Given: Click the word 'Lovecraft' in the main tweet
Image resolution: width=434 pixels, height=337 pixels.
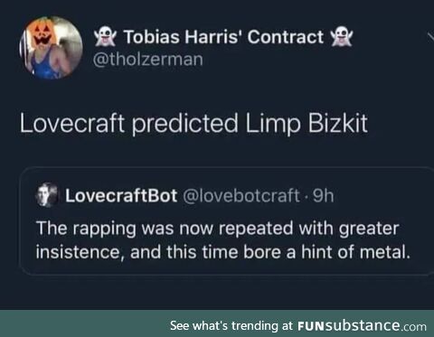Looking at the screenshot, I should click(72, 123).
